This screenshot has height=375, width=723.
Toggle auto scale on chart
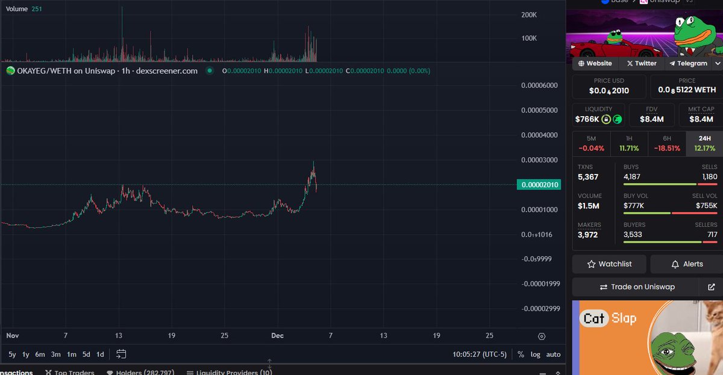point(553,355)
